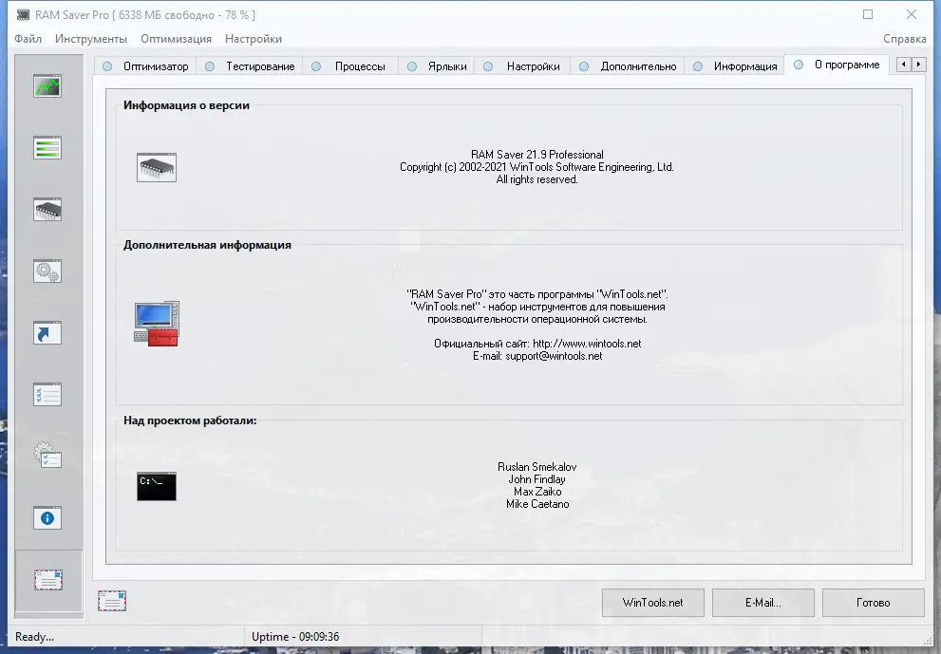Click the Ready... status bar text
Viewport: 941px width, 654px height.
point(35,637)
